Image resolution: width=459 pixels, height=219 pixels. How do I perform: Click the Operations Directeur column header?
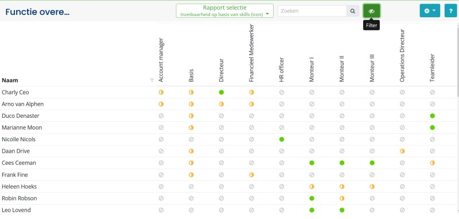pyautogui.click(x=402, y=55)
